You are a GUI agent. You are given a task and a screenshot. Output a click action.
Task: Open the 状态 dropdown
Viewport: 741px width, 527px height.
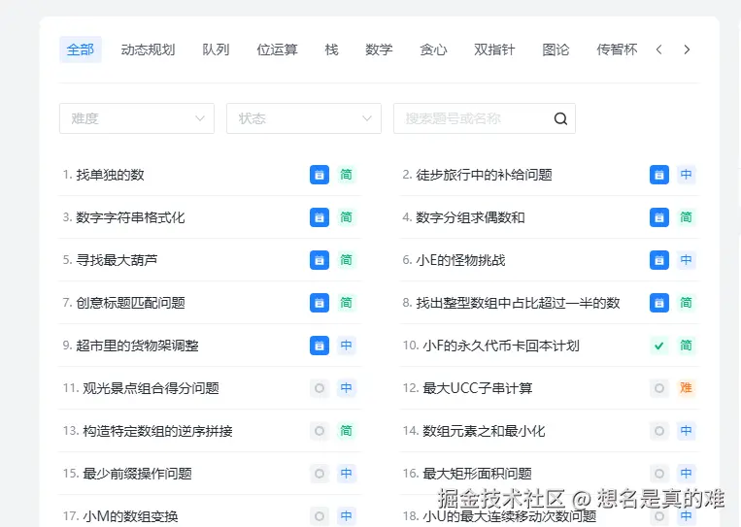304,118
